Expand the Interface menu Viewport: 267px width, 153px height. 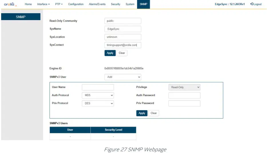[43, 4]
